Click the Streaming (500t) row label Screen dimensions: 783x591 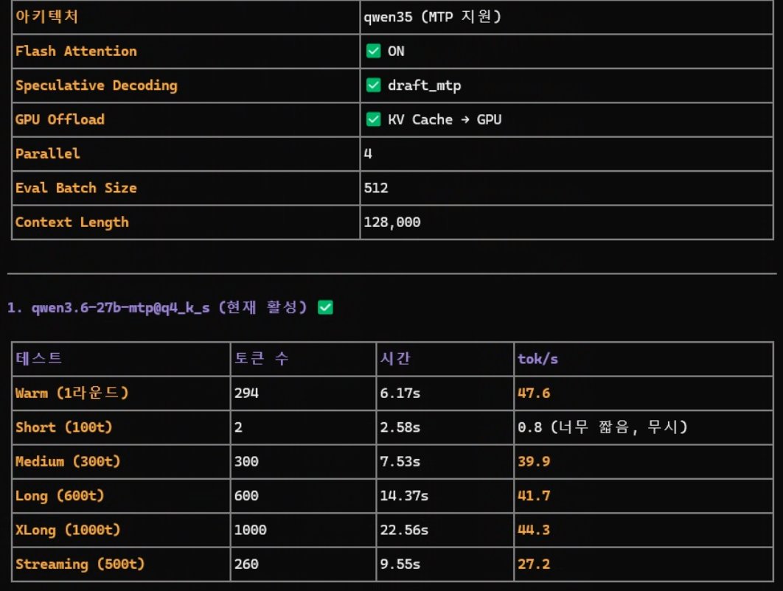coord(80,564)
